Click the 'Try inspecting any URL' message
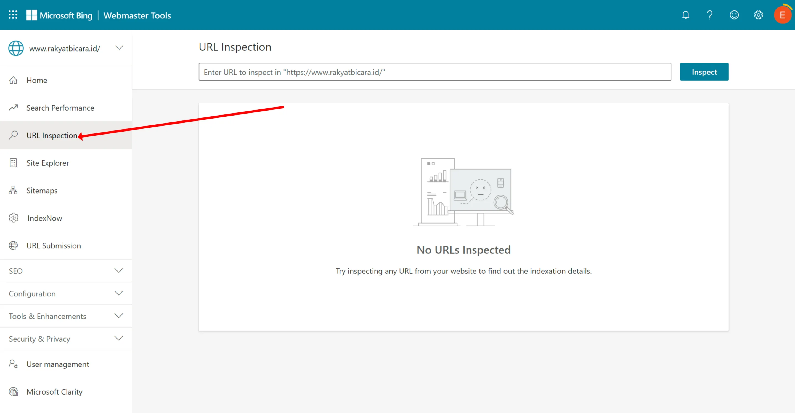 point(463,271)
